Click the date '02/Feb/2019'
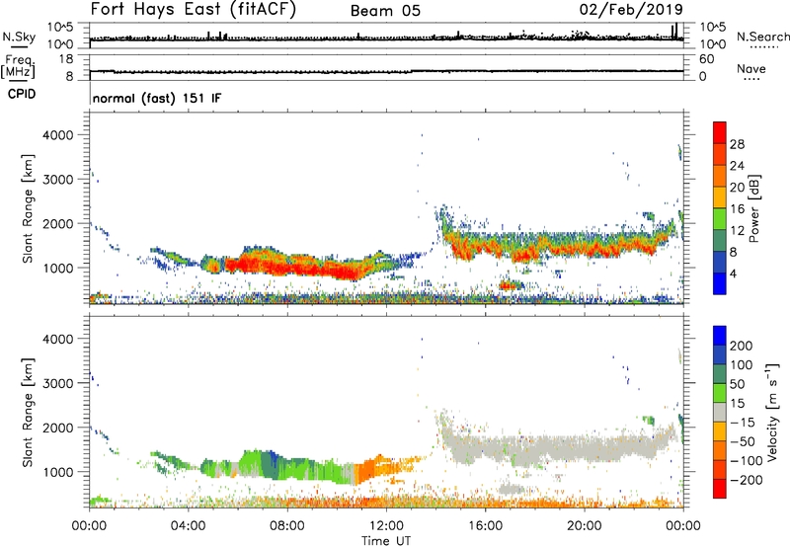Screen dimensions: 790x547 [x=631, y=10]
